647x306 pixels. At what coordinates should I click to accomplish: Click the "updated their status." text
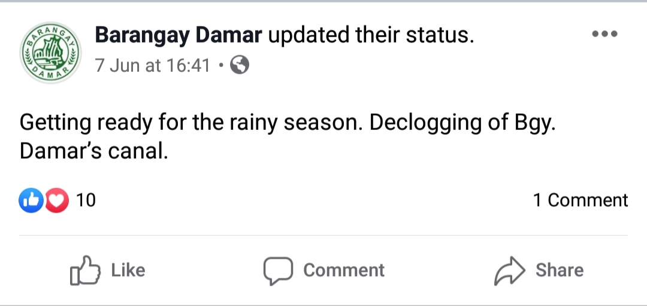pyautogui.click(x=370, y=36)
